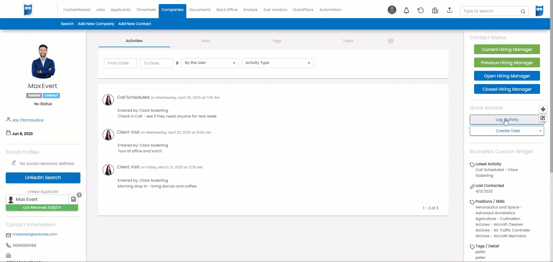The width and height of the screenshot is (553, 262).
Task: Click the Max Evert linked applicant
Action: click(x=37, y=199)
